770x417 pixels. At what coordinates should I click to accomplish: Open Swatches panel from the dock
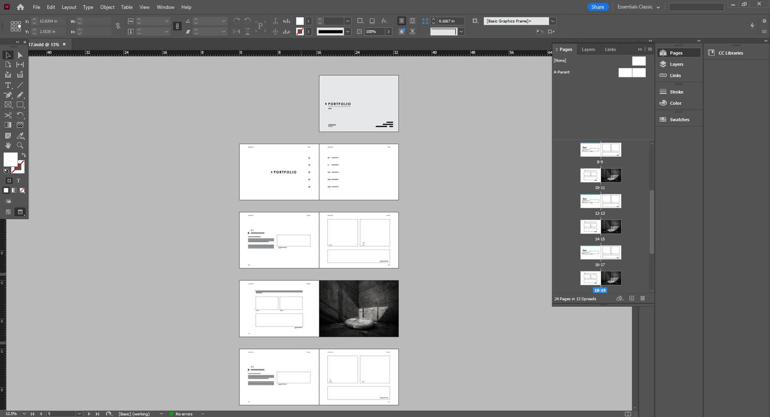pyautogui.click(x=679, y=119)
